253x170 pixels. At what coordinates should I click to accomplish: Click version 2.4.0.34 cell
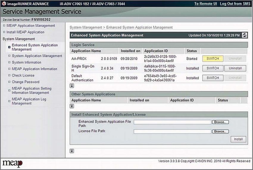point(107,68)
